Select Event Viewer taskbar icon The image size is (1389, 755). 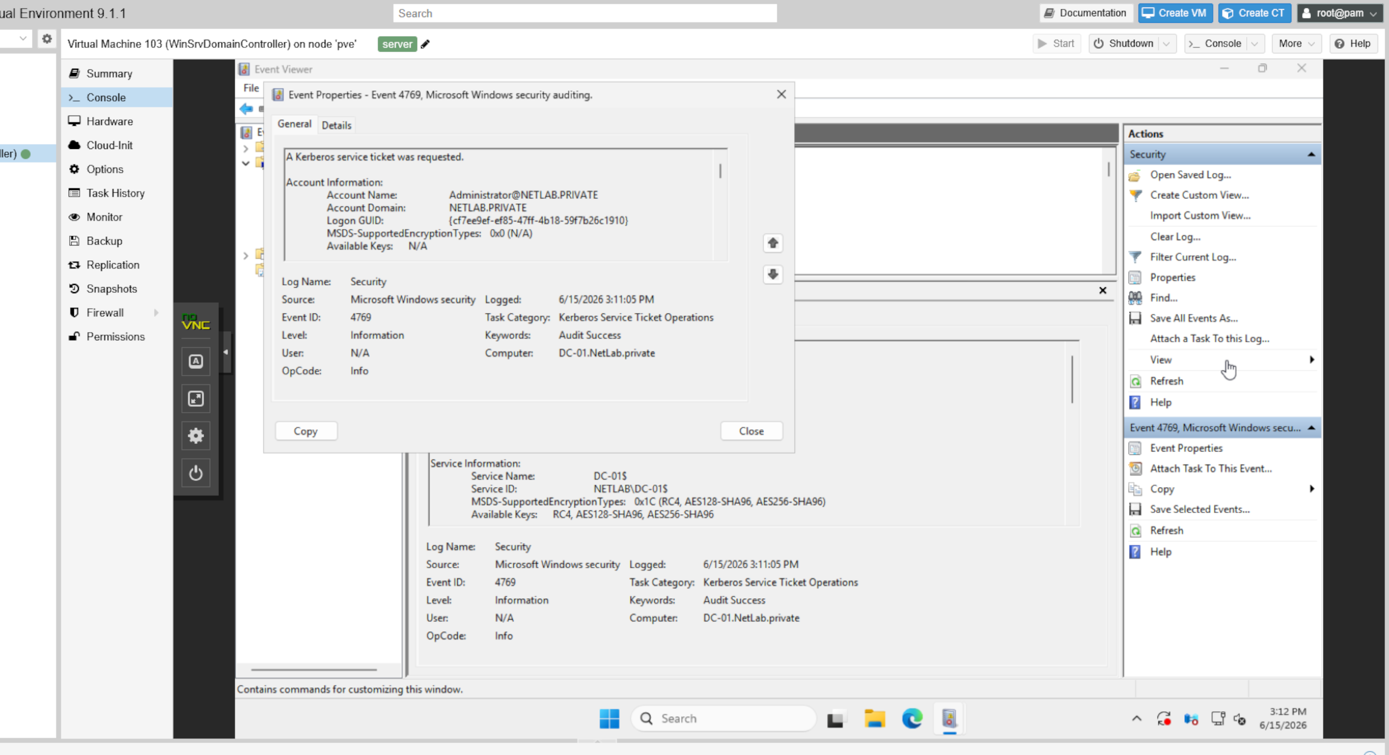pyautogui.click(x=949, y=718)
